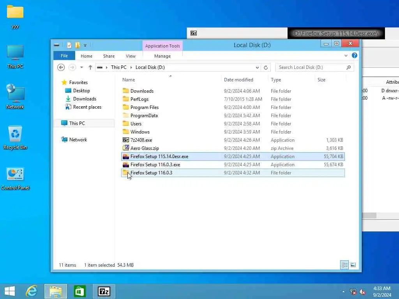399x299 pixels.
Task: Click Application Tools contextual tab header
Action: pyautogui.click(x=162, y=46)
